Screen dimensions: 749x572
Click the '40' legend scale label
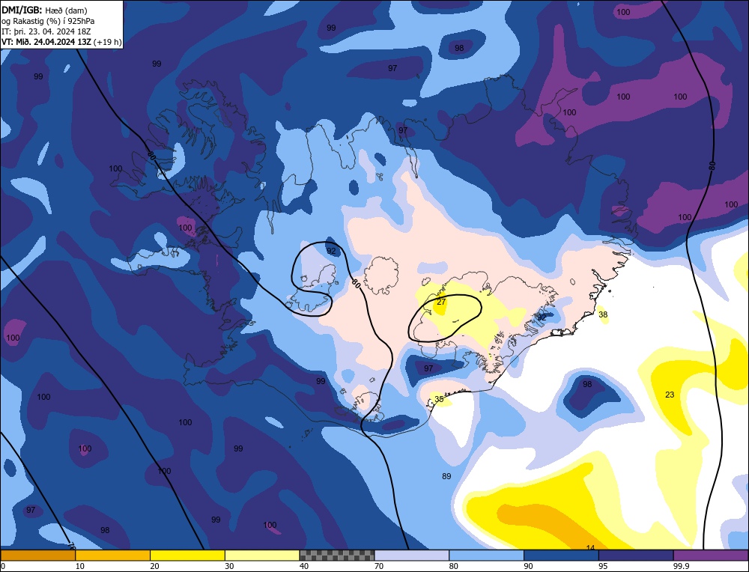[x=304, y=566]
